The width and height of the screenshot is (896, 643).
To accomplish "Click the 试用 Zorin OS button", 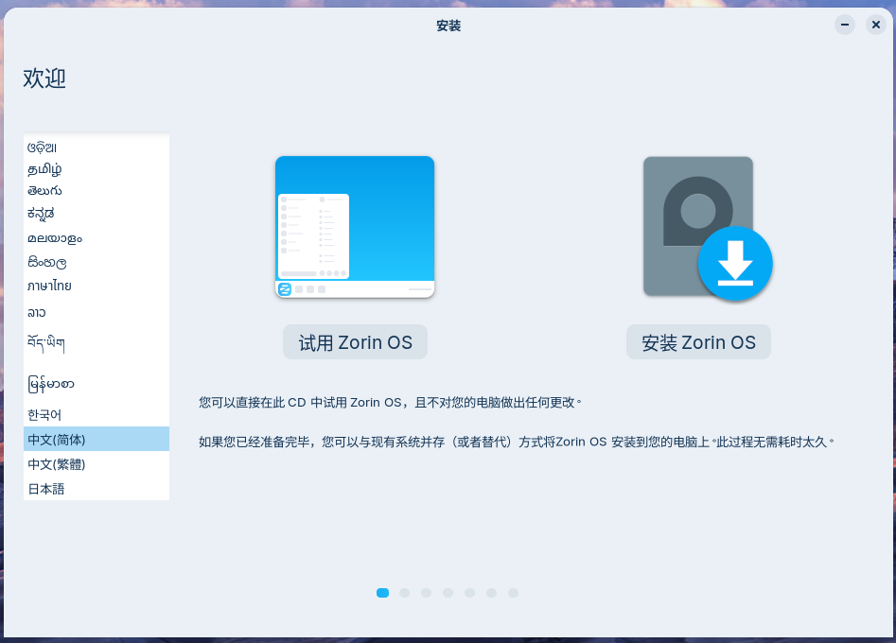I will (355, 341).
